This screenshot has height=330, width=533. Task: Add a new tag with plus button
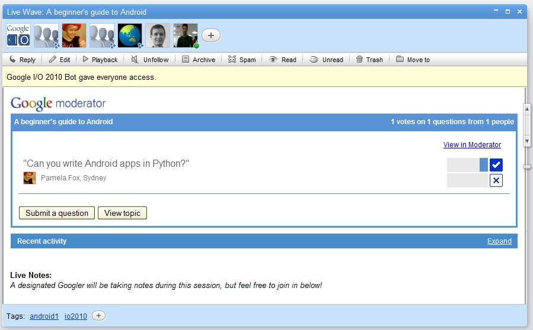(x=99, y=316)
